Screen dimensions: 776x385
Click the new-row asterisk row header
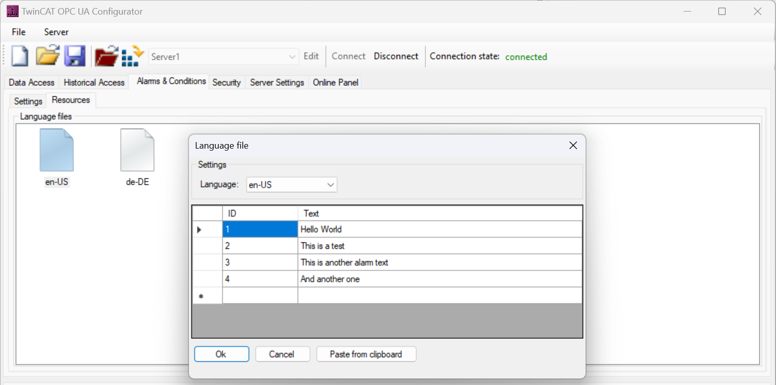click(x=208, y=296)
